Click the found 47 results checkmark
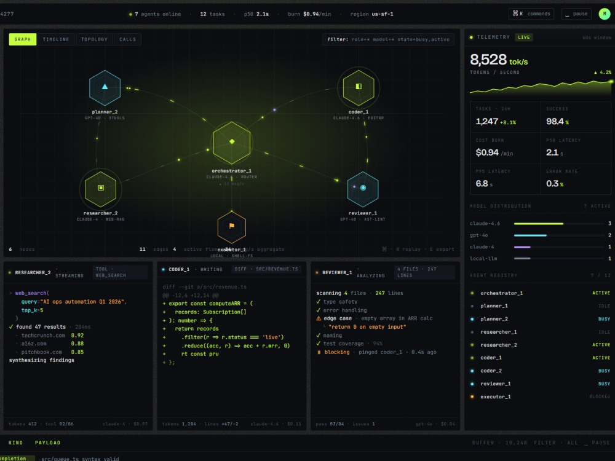Screen dimensions: 615x461 11,326
